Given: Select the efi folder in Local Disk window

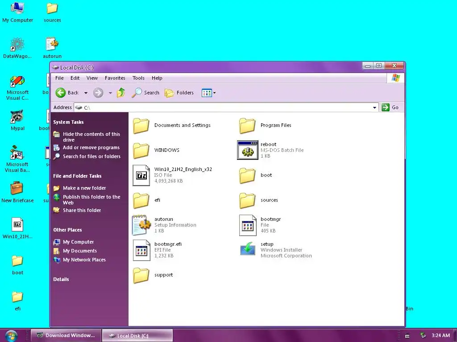Looking at the screenshot, I should click(x=147, y=200).
